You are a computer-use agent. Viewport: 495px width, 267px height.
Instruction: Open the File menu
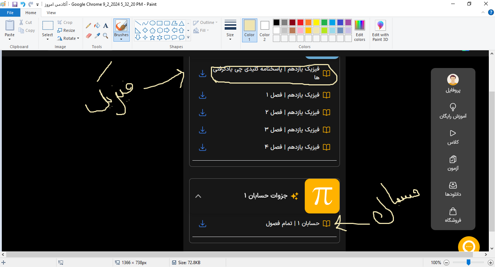pyautogui.click(x=10, y=13)
